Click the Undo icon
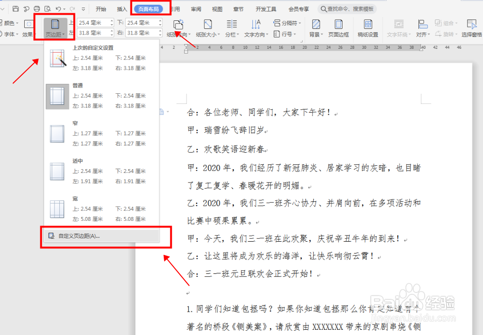The image size is (483, 335). click(58, 9)
